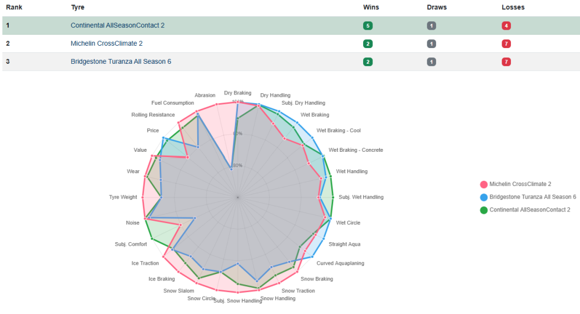Click the Wet Handling axis label
The height and width of the screenshot is (314, 580).
pos(352,171)
